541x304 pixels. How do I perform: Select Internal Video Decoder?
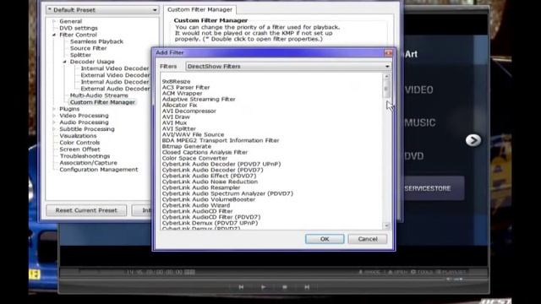[115, 68]
